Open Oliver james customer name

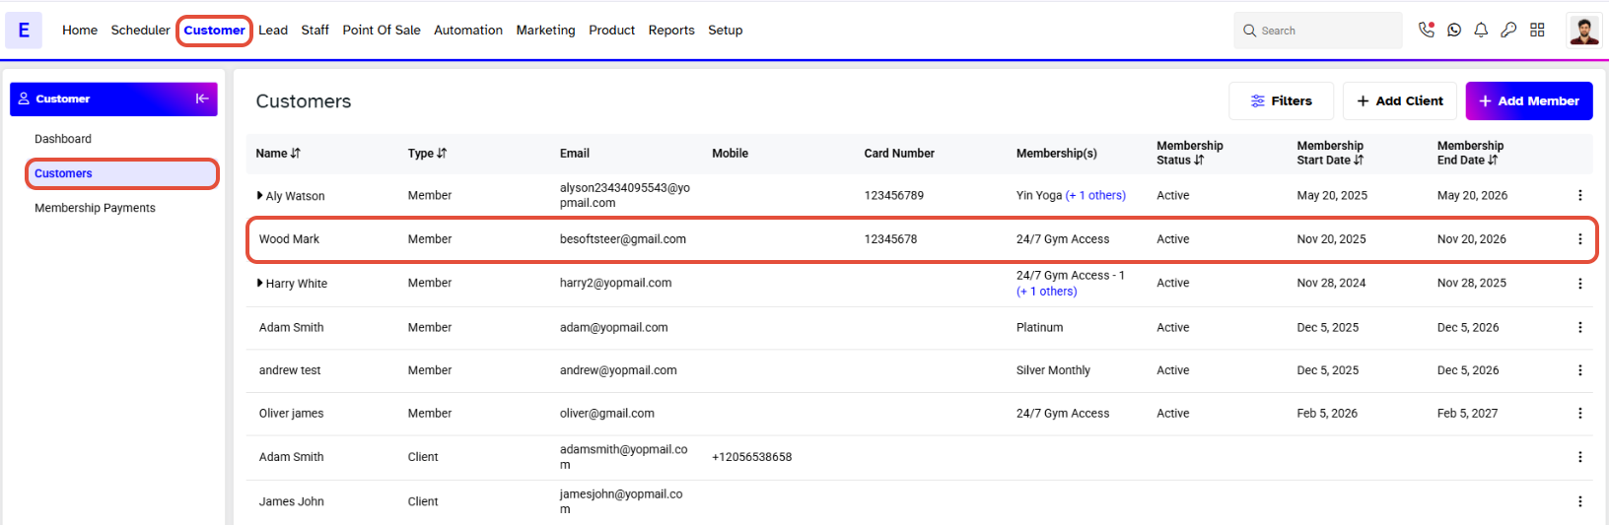pyautogui.click(x=291, y=414)
